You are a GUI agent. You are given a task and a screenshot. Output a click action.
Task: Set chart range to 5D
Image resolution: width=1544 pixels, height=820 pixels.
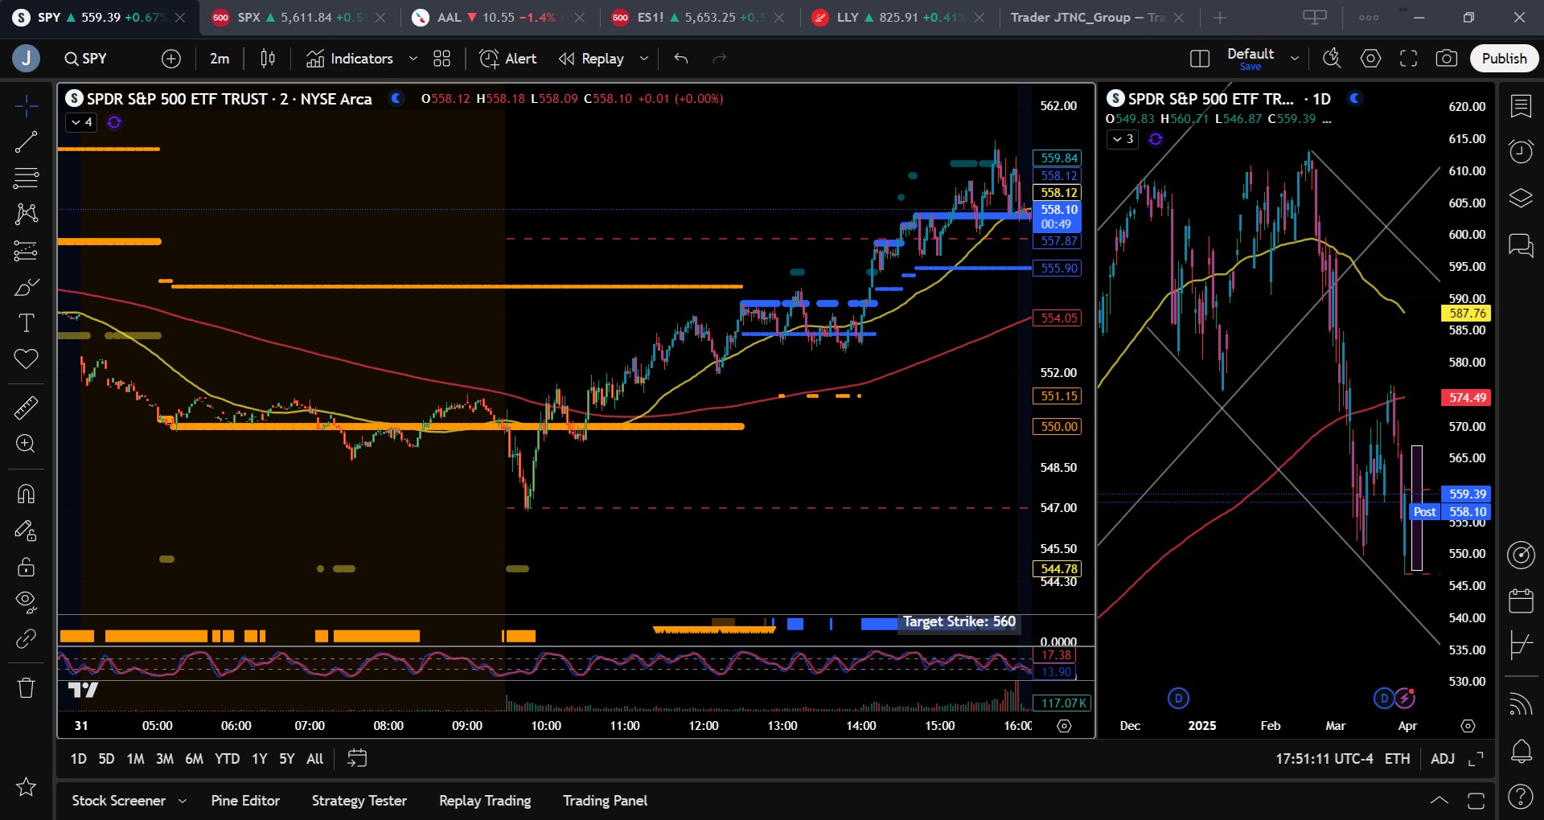coord(106,759)
